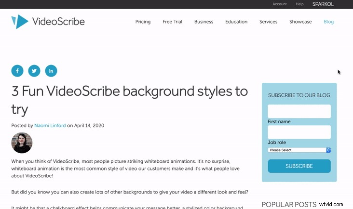Screen dimensions: 353x209
Task: Open the Pricing page
Action: pos(143,22)
